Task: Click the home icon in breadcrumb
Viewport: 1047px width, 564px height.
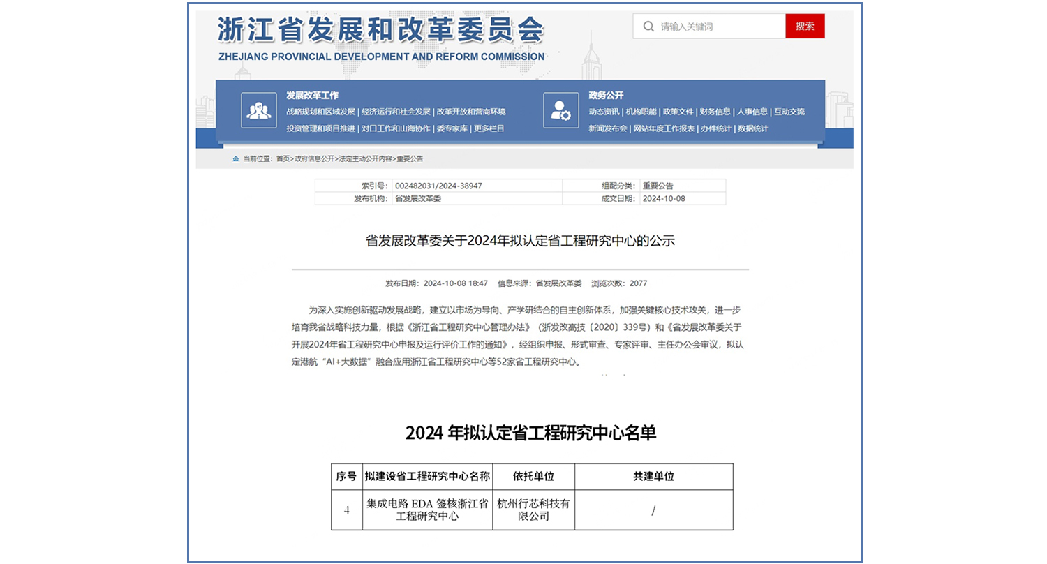Action: [236, 159]
